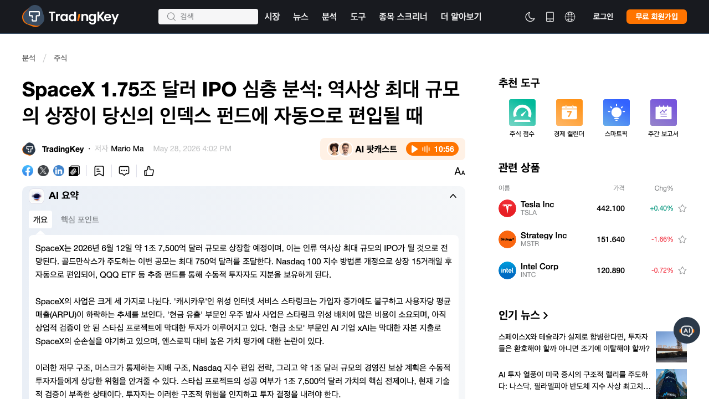Copy the article link icon
The image size is (709, 399).
(74, 171)
